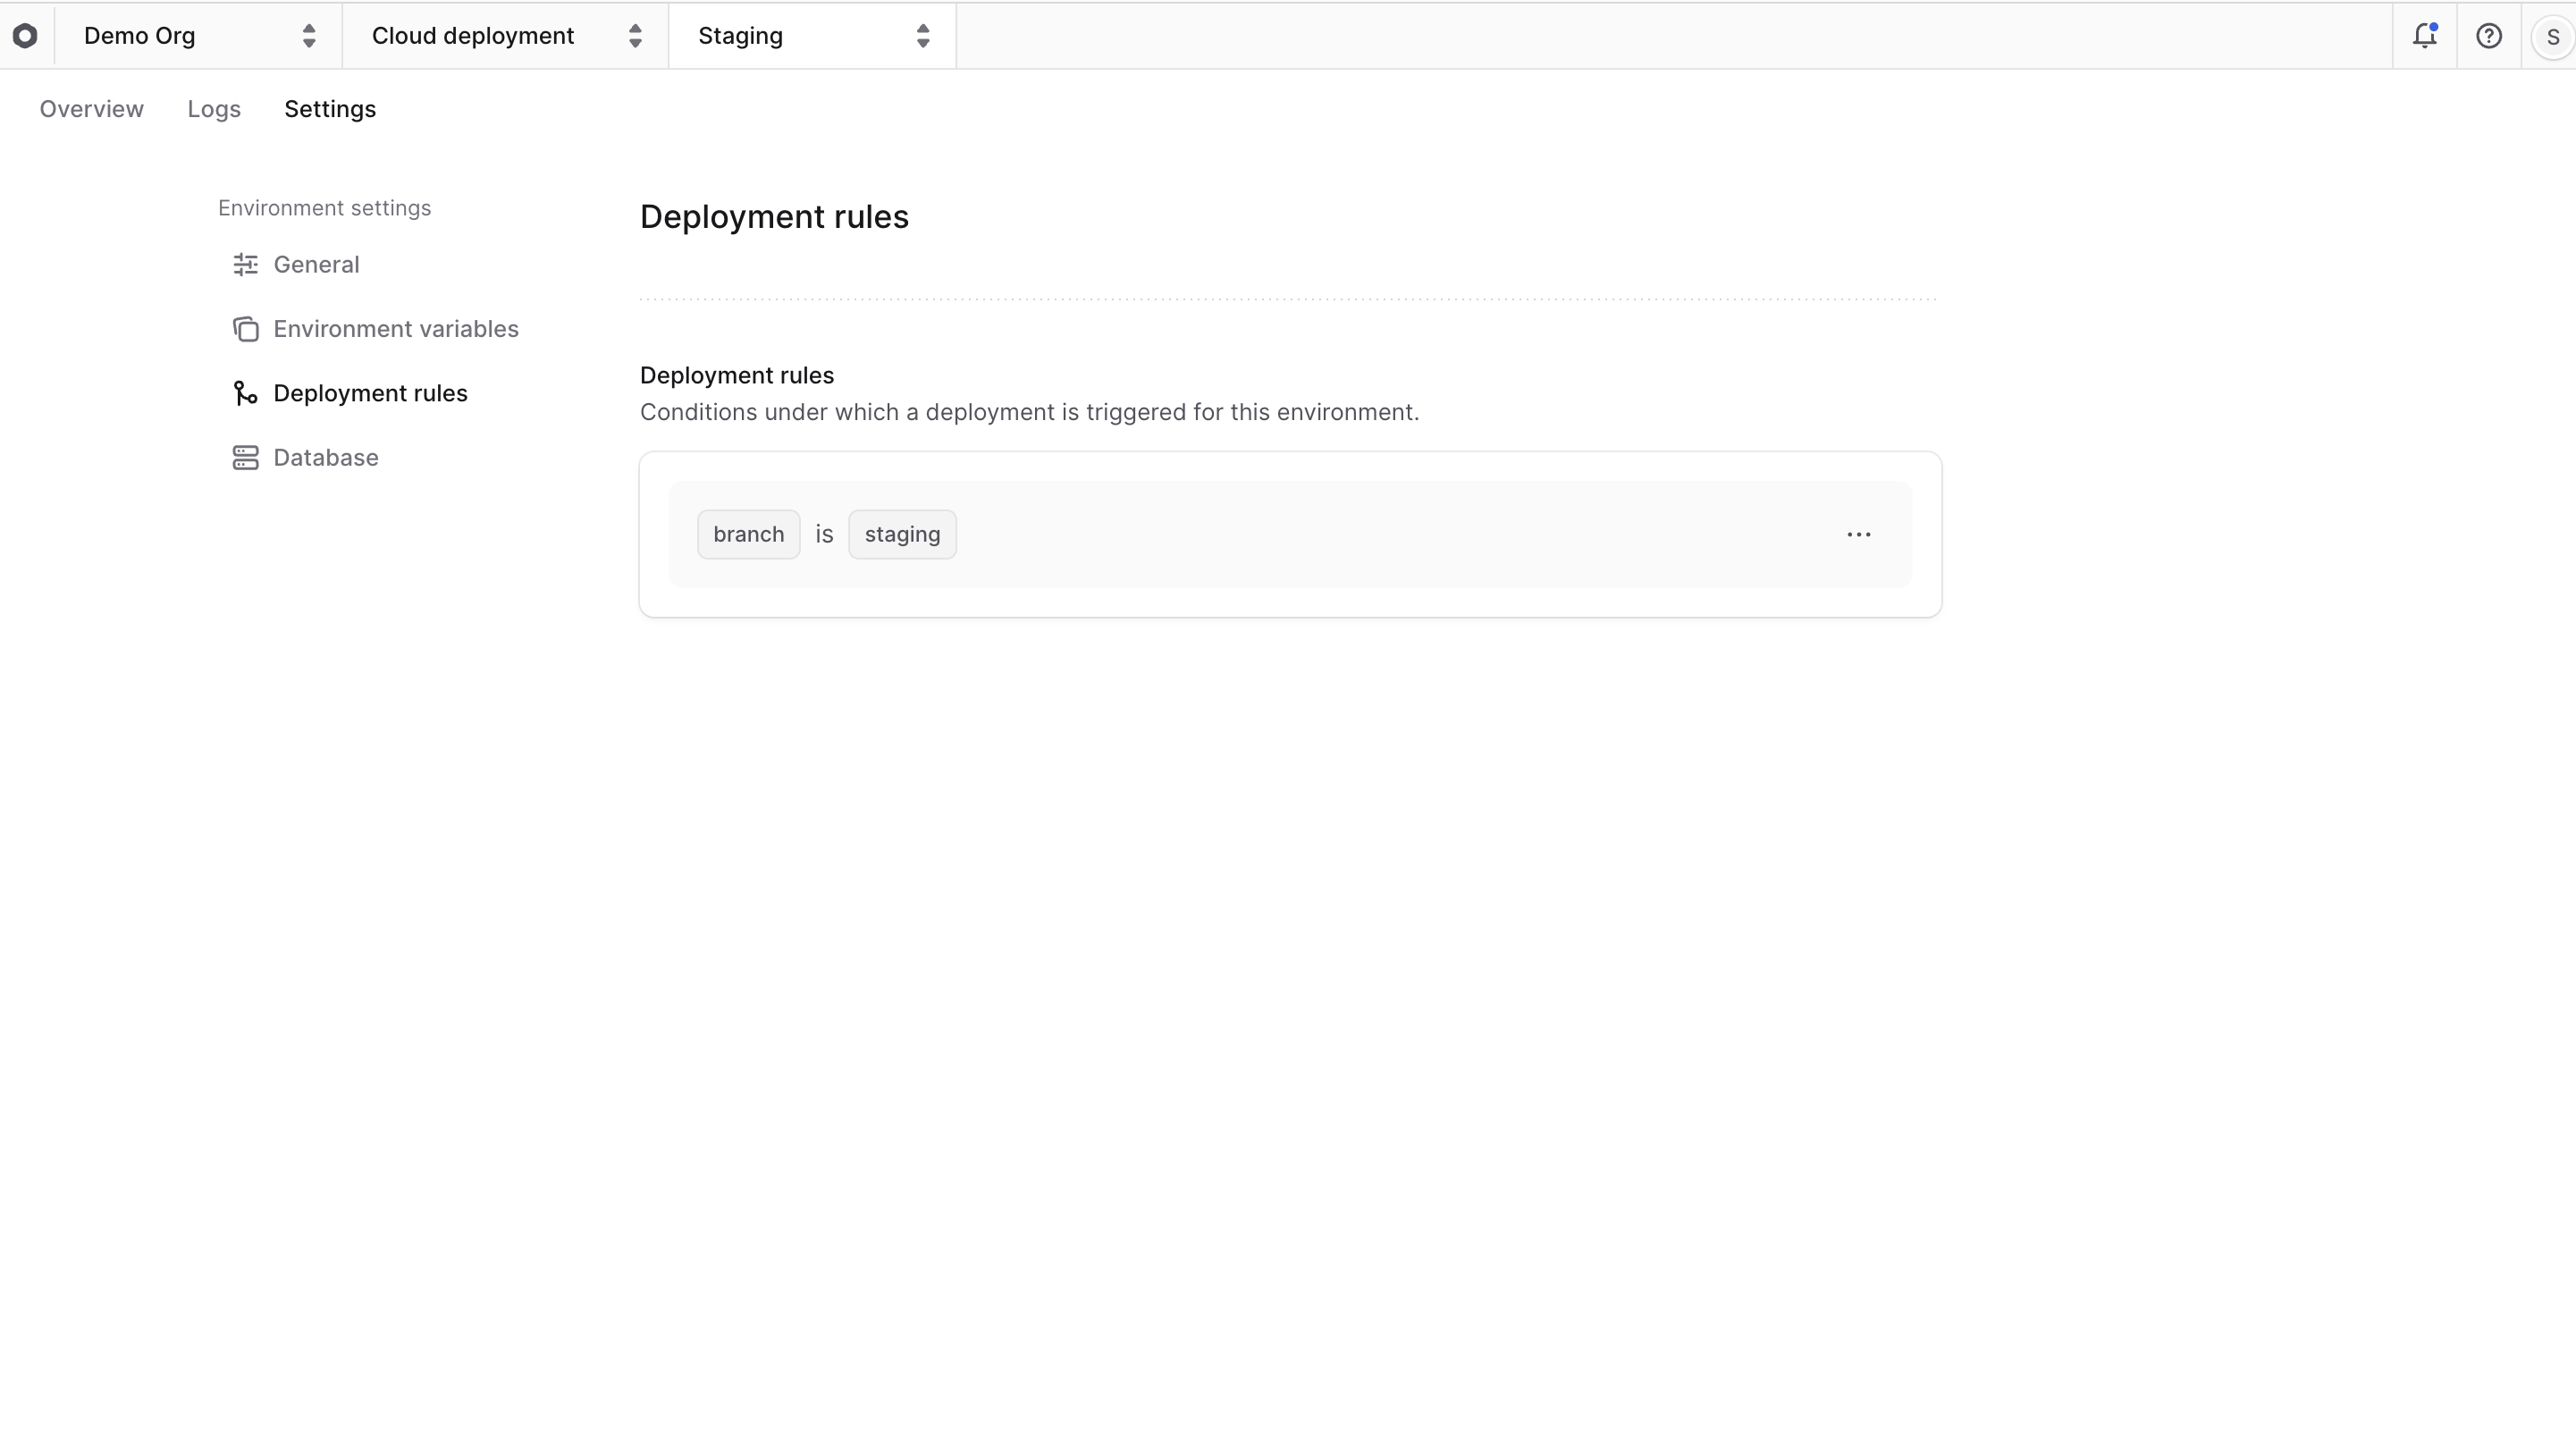Open the Demo Org organization selector
The image size is (2576, 1448).
(200, 35)
